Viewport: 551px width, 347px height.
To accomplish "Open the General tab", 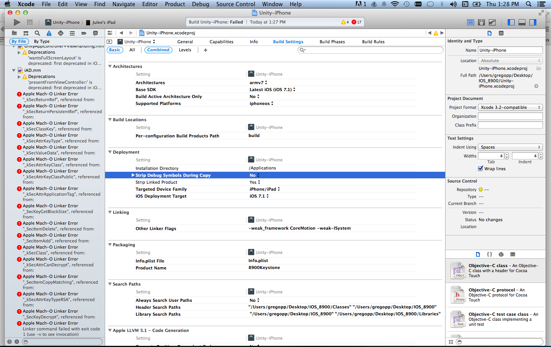I will coord(185,42).
